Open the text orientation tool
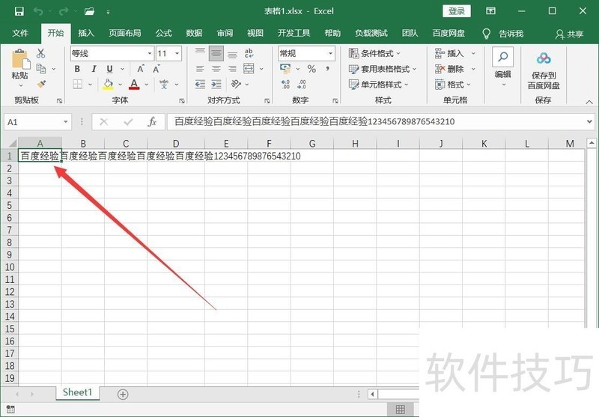This screenshot has width=599, height=417. click(x=236, y=84)
